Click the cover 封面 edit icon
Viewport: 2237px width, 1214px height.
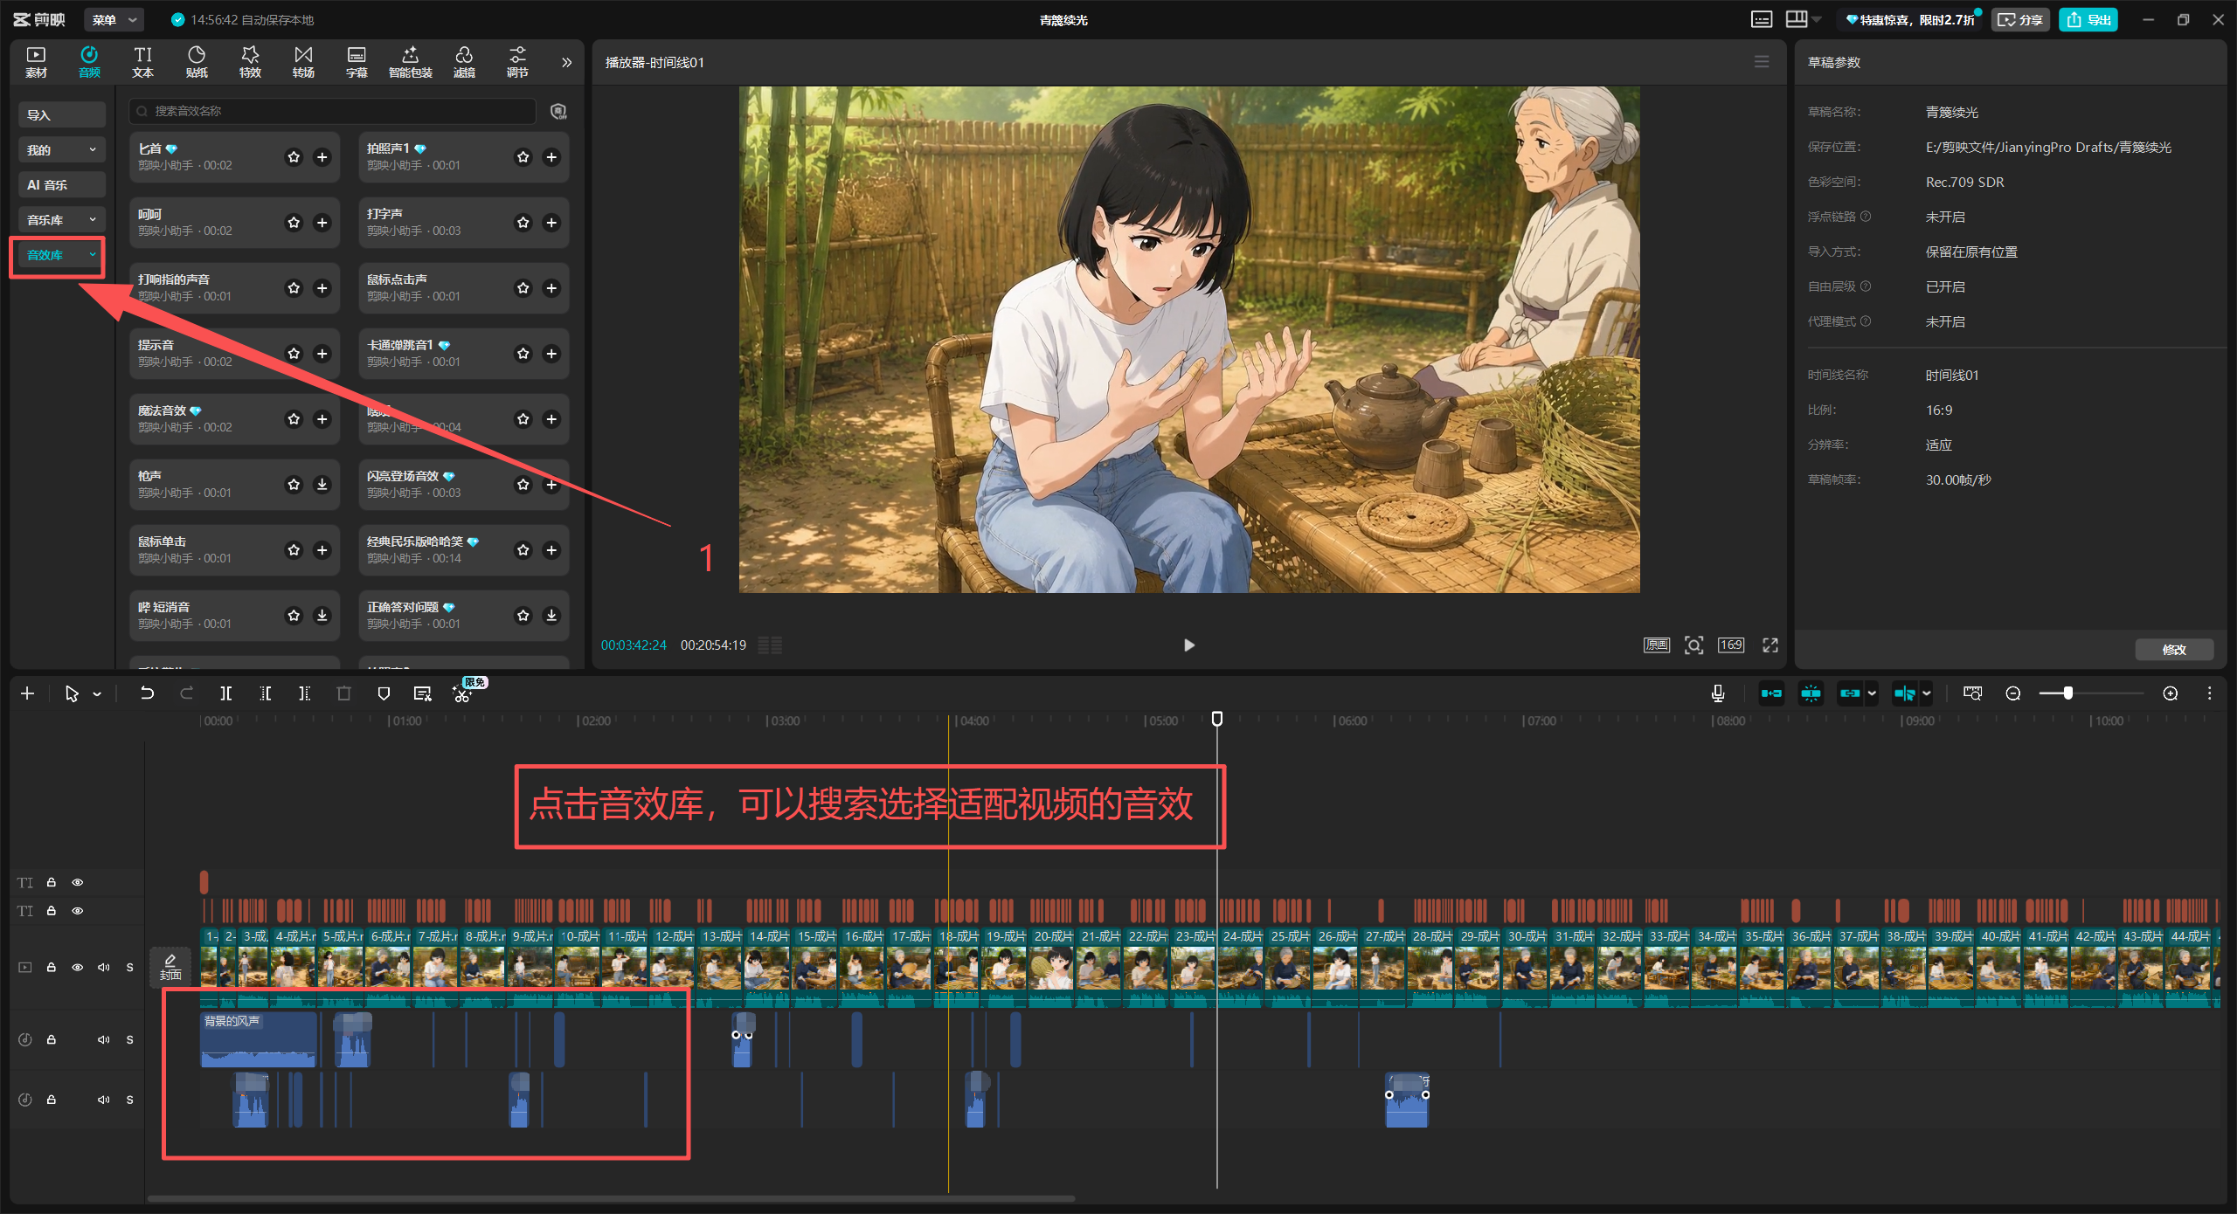pyautogui.click(x=170, y=967)
